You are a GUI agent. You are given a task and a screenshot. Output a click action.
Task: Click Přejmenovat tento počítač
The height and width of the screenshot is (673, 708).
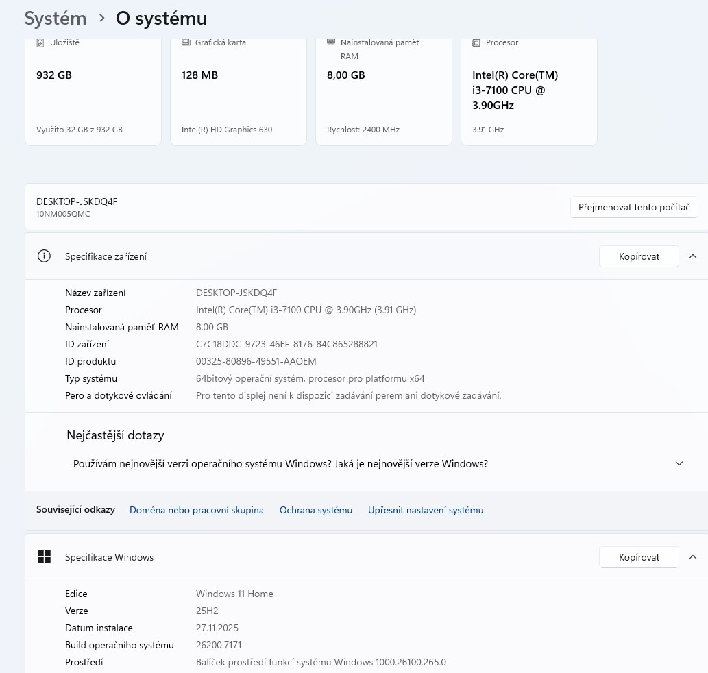point(634,206)
